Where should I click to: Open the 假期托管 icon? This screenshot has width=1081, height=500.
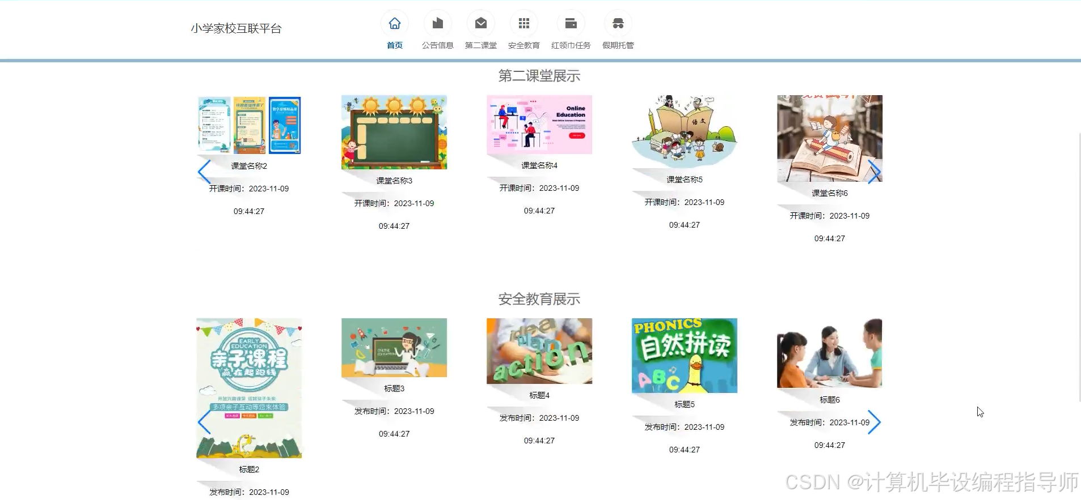(618, 24)
